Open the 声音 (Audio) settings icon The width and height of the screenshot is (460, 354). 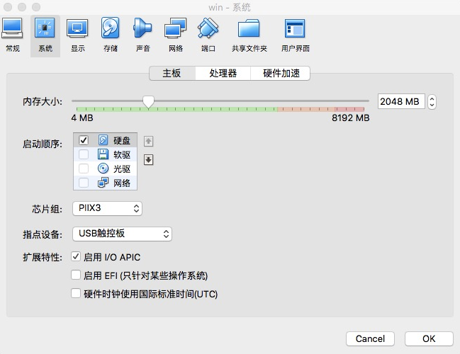(x=143, y=35)
